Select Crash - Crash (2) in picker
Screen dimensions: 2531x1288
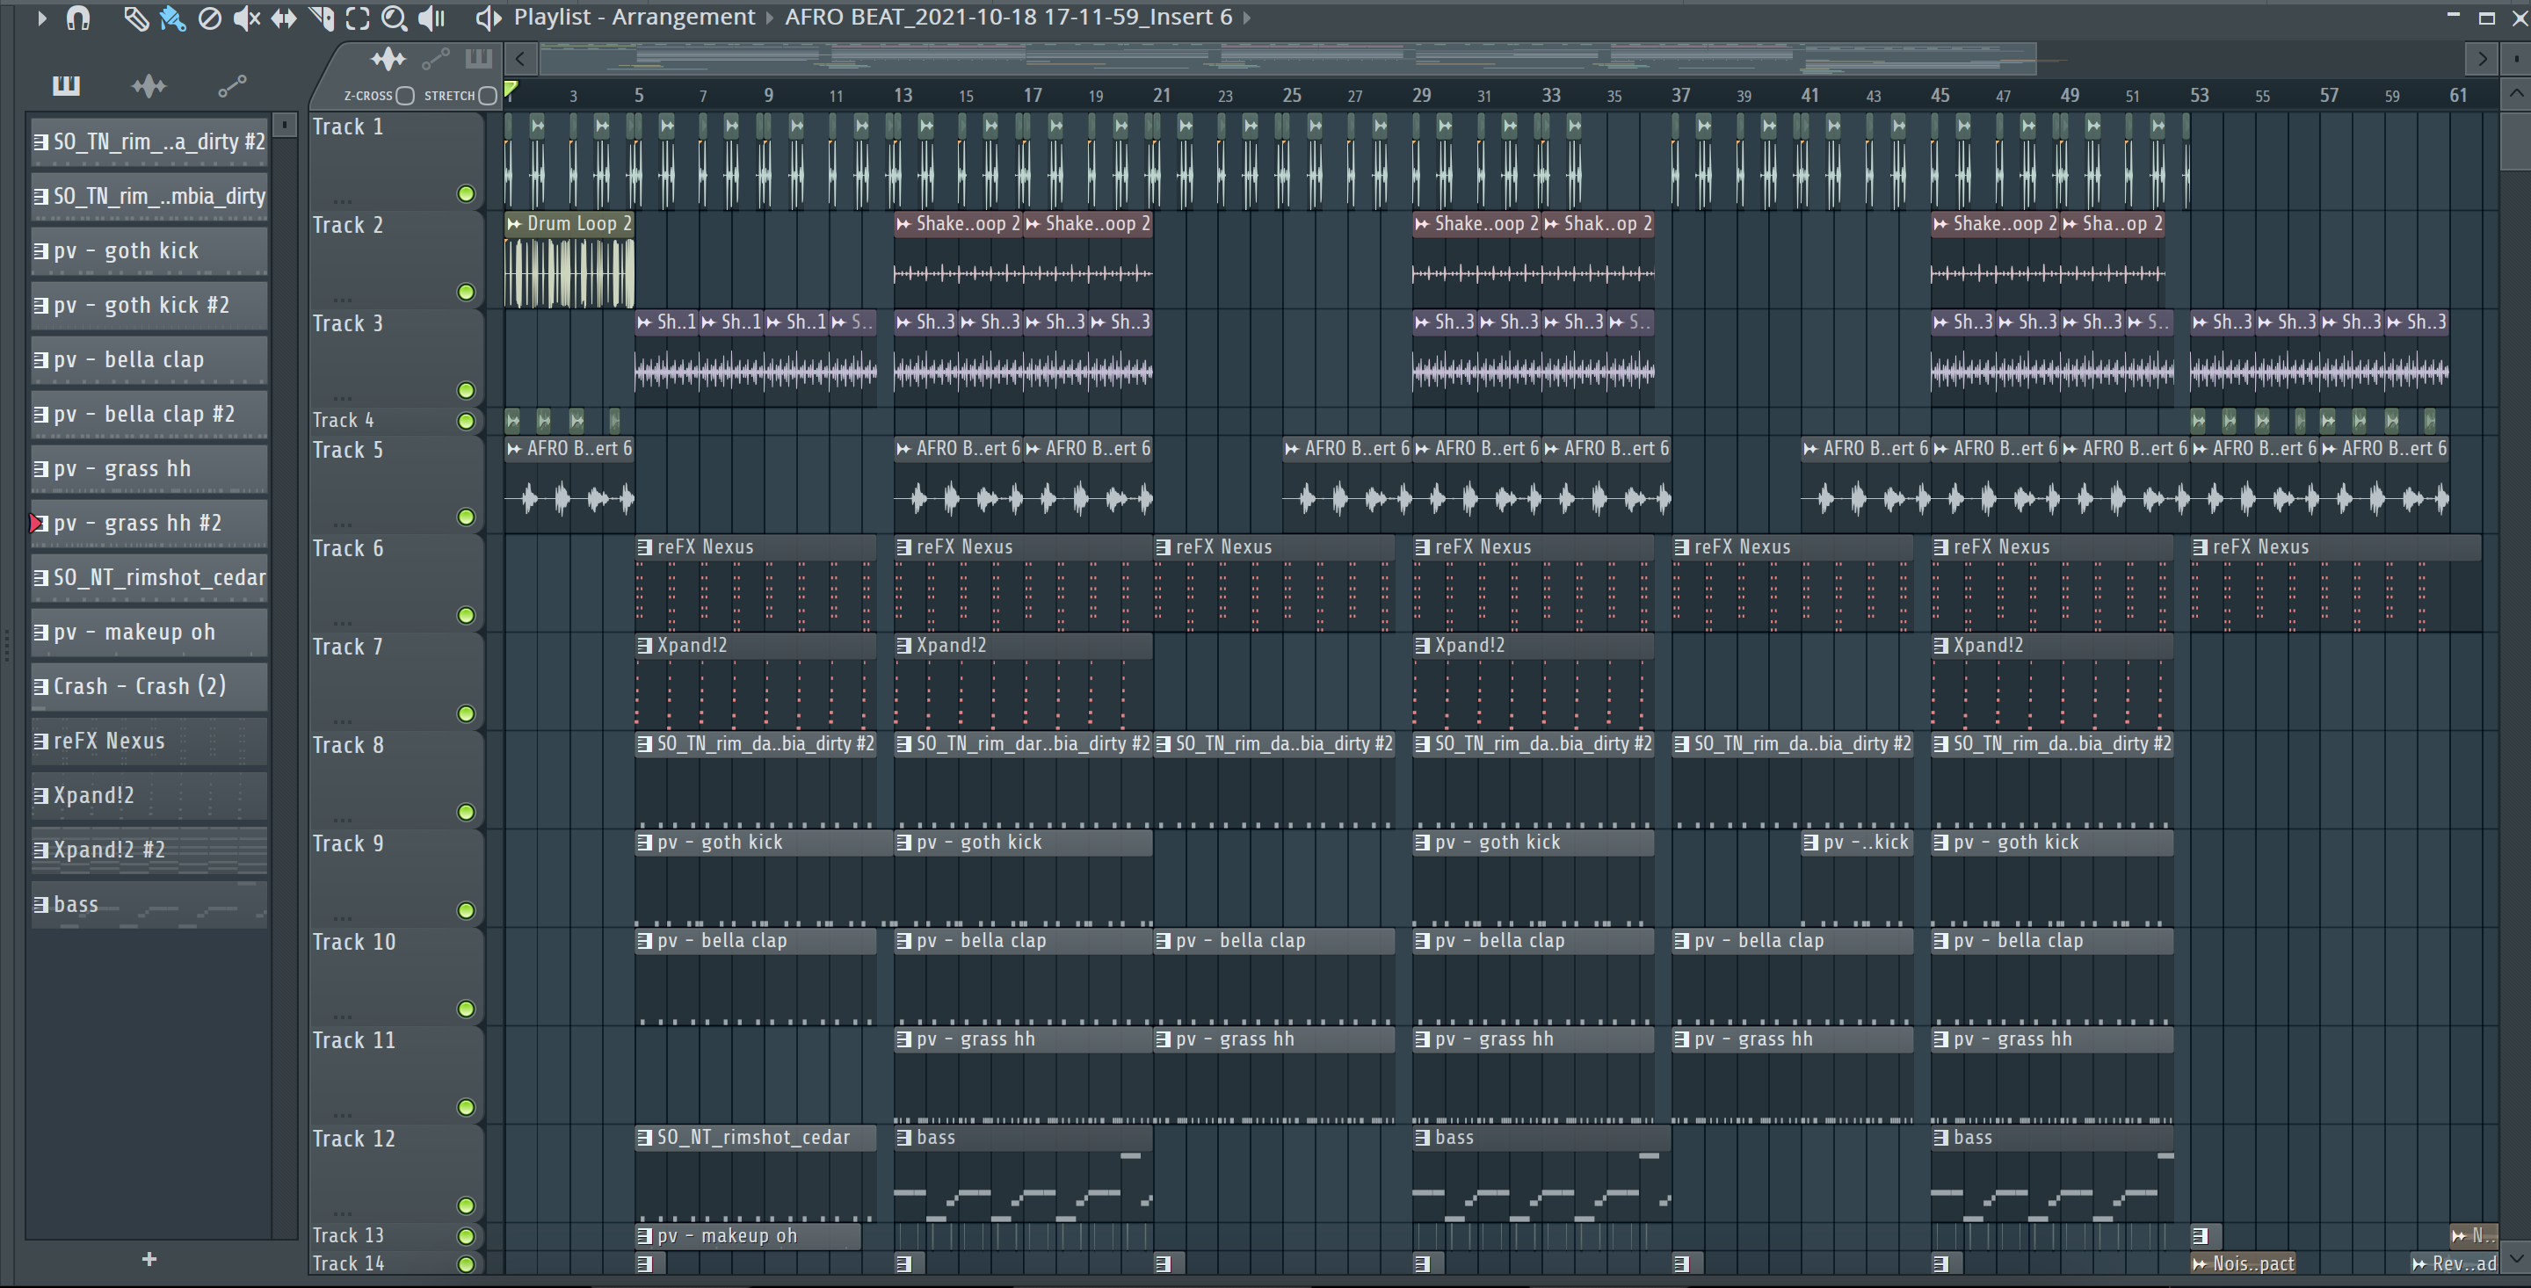149,686
